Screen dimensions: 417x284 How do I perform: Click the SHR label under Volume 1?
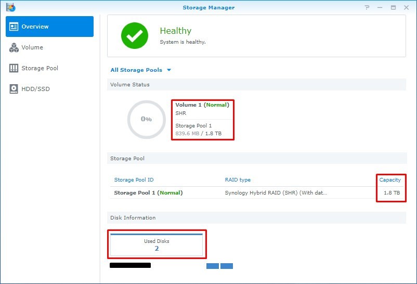click(x=181, y=113)
